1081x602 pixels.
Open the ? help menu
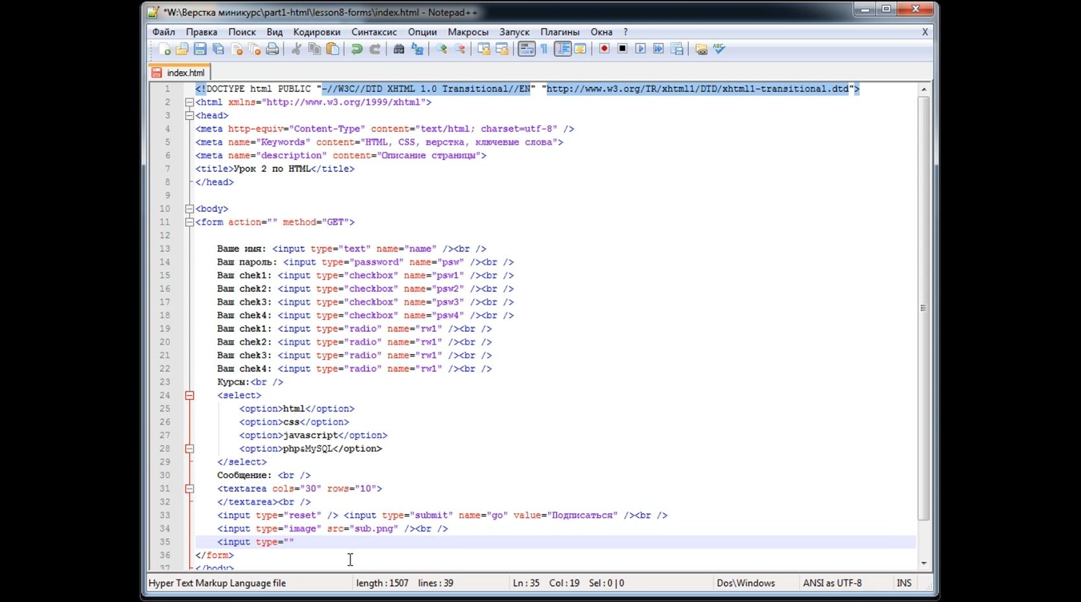pos(625,32)
